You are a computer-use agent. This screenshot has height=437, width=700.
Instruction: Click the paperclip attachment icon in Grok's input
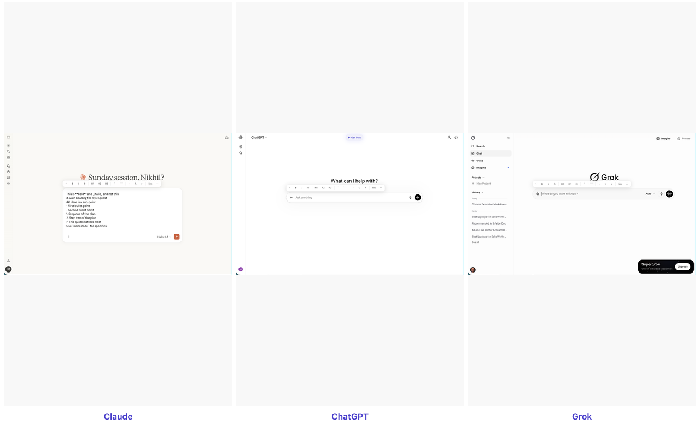pos(538,194)
